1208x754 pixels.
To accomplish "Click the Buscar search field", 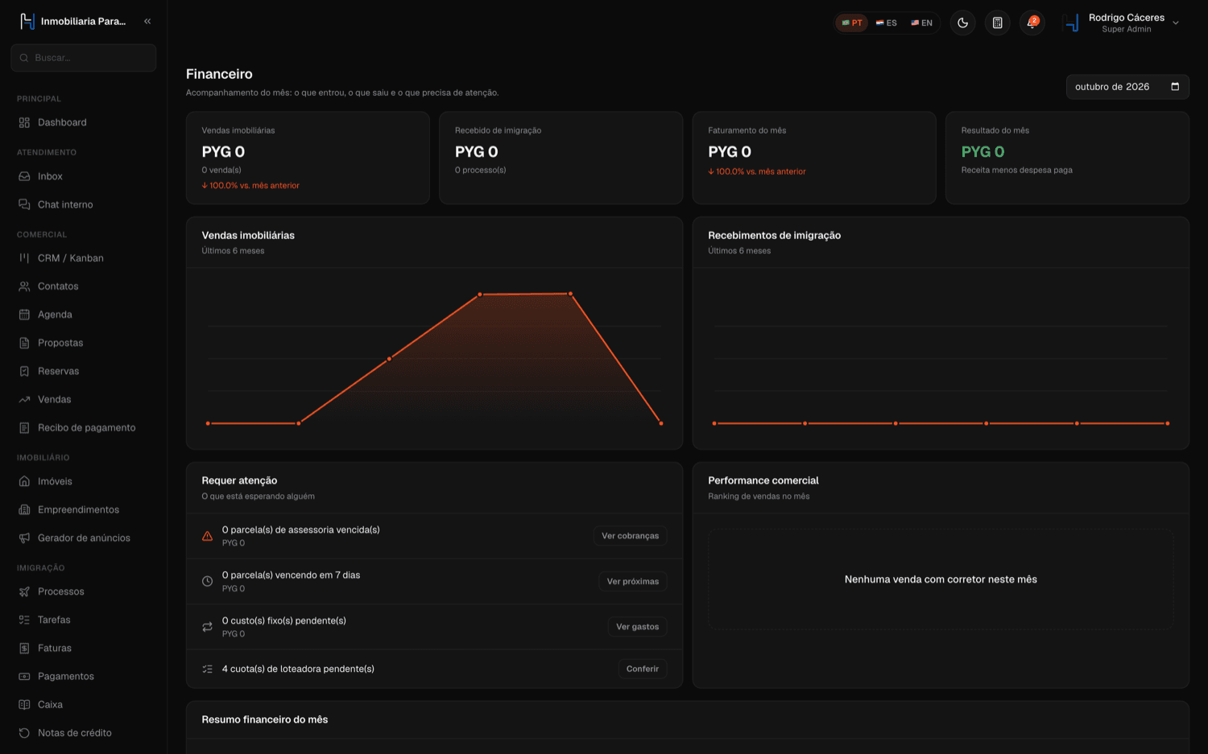I will pos(84,58).
